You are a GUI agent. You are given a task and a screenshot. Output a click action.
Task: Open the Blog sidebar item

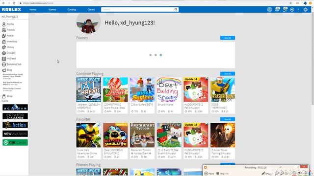point(7,70)
